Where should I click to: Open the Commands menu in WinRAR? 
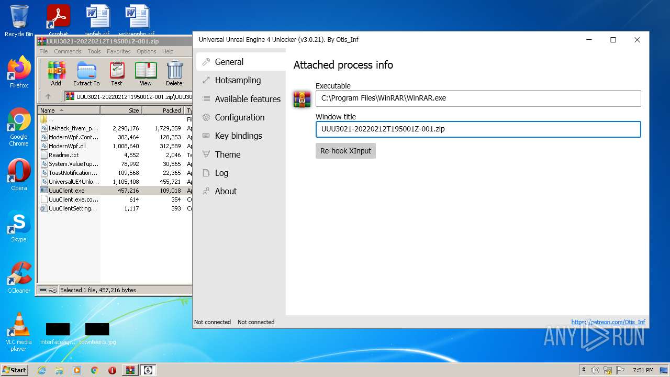coord(68,51)
